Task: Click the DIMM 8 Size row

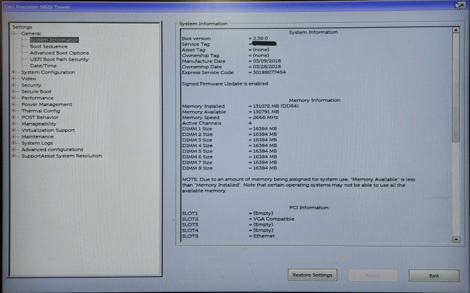Action: point(229,168)
